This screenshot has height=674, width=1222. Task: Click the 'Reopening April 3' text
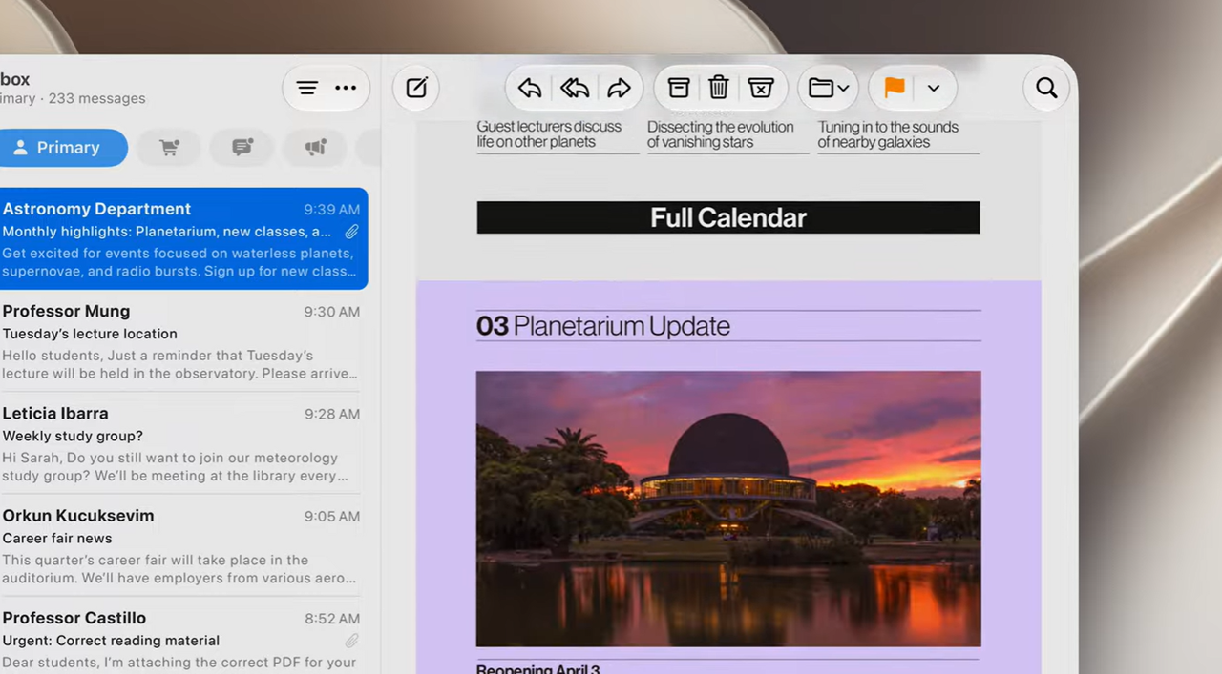tap(538, 668)
